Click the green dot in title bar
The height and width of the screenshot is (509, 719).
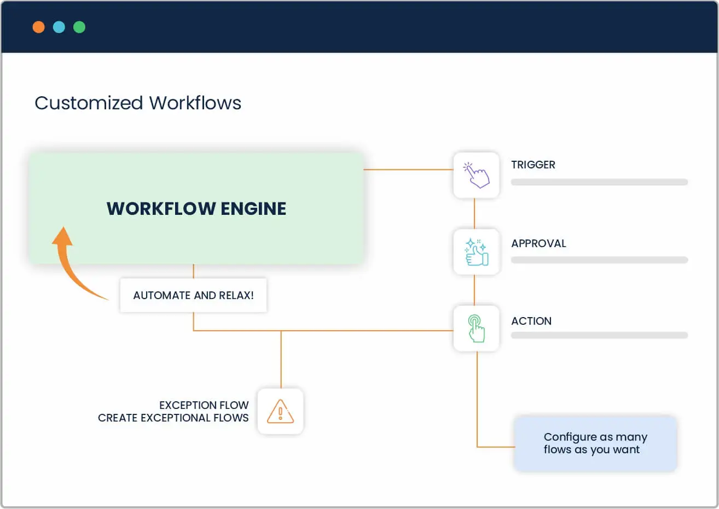(79, 27)
